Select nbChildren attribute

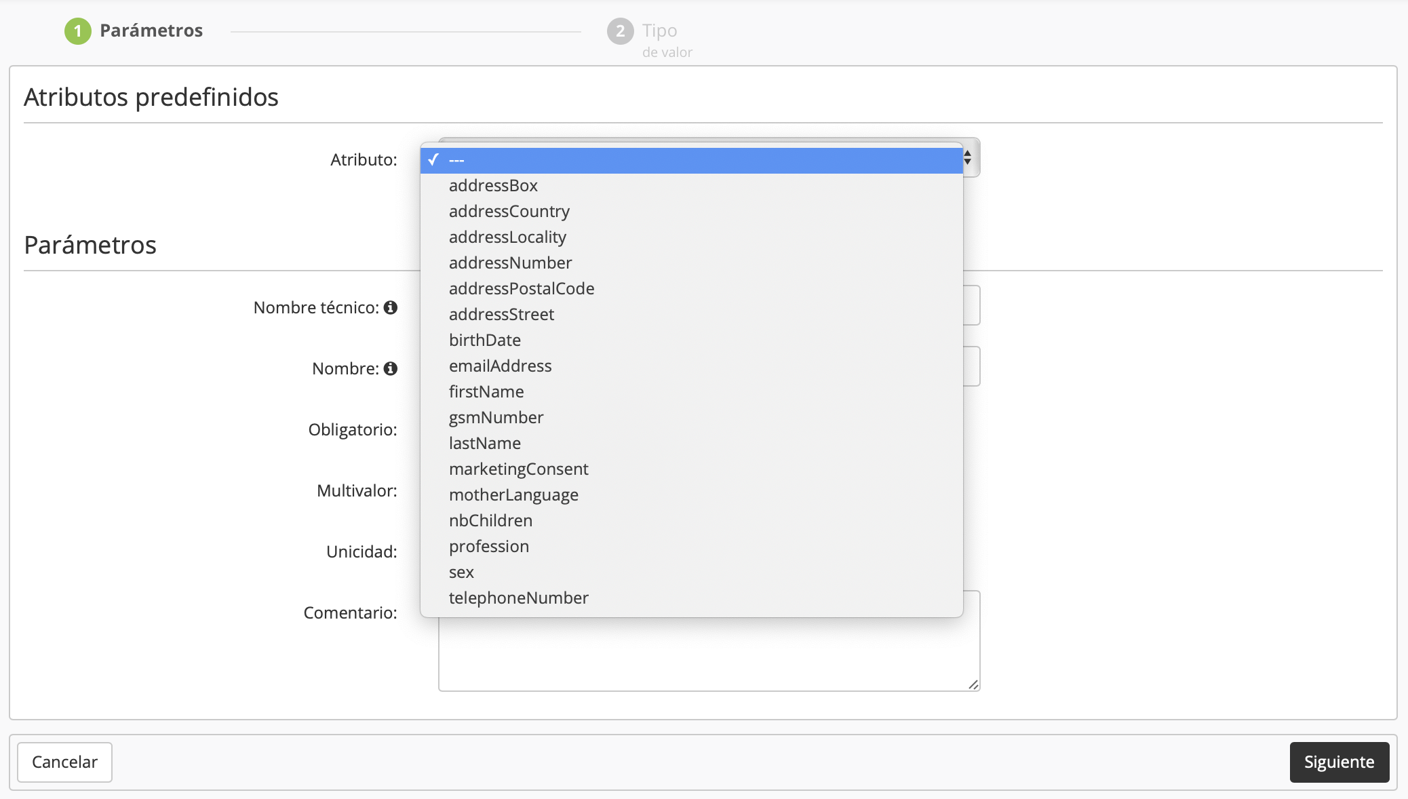coord(490,521)
